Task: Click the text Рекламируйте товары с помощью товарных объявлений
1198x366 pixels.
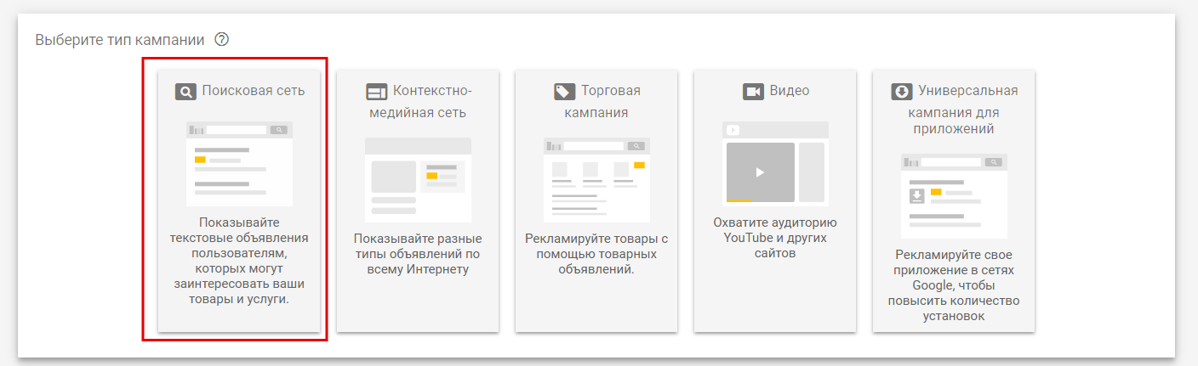Action: coord(596,254)
